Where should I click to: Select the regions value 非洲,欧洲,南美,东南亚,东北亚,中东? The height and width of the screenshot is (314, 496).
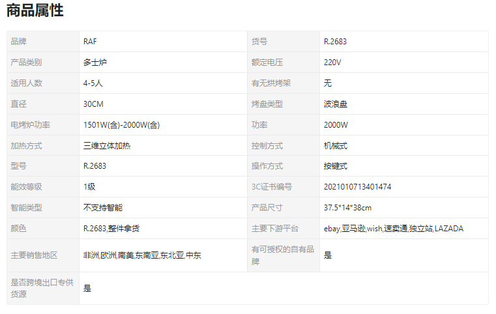pyautogui.click(x=142, y=255)
